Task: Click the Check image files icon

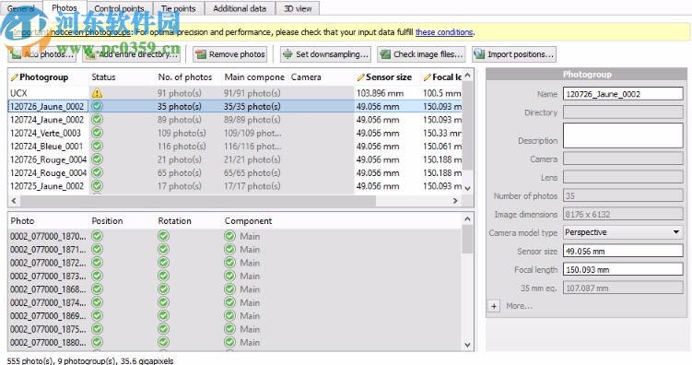Action: pos(385,54)
